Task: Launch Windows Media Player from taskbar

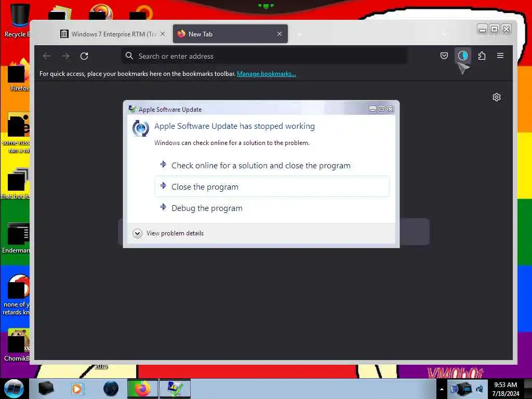Action: pyautogui.click(x=77, y=389)
